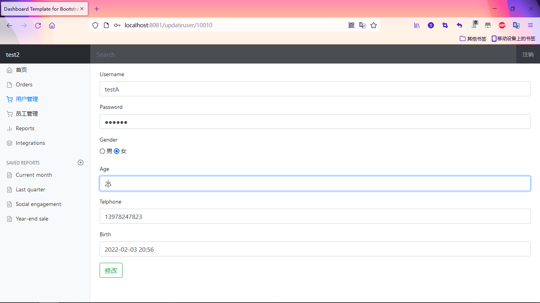The width and height of the screenshot is (540, 303).
Task: Click the shield tracking protection icon
Action: pos(95,25)
